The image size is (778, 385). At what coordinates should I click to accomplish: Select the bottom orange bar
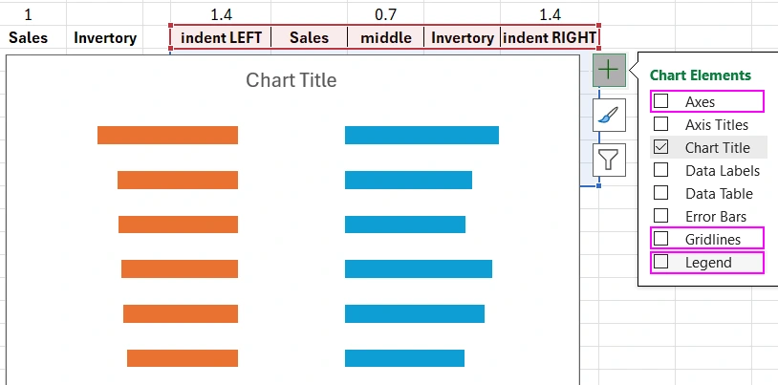click(x=182, y=358)
